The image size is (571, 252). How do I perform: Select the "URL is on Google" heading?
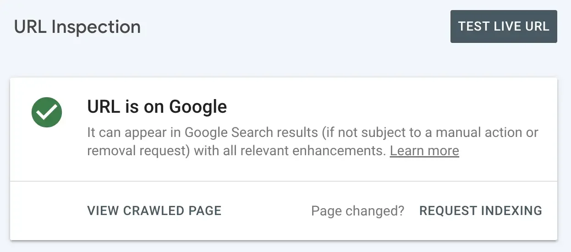pos(157,107)
